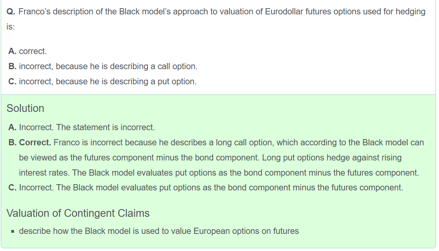Viewport: 439px width, 251px height.
Task: Click the solution B line starting "Franco is incorrect"
Action: (x=238, y=143)
